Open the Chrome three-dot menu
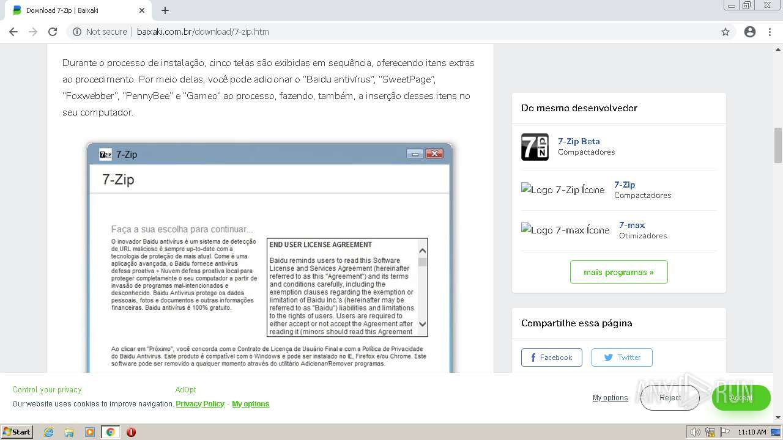783x440 pixels. (x=770, y=32)
